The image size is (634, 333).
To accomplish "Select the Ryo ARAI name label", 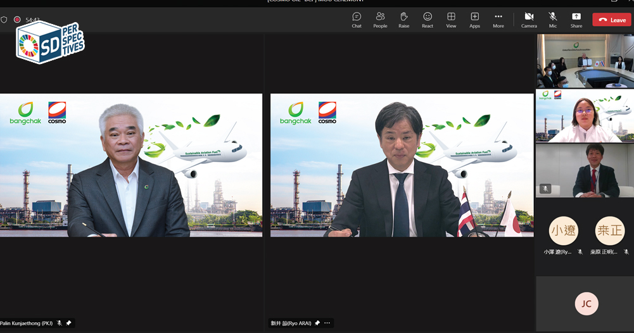I will pos(291,323).
